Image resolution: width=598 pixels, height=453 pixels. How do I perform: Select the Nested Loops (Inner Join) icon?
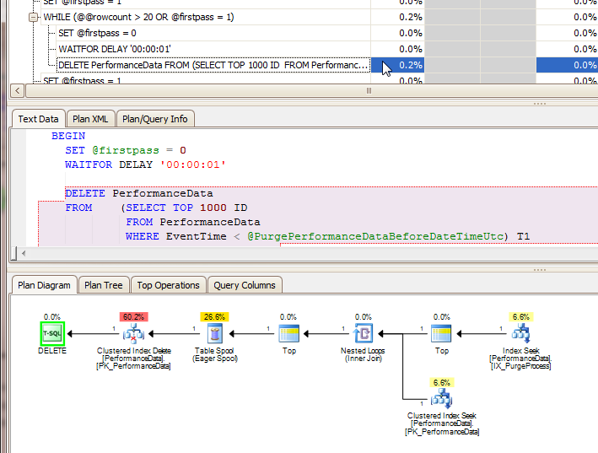pos(363,334)
